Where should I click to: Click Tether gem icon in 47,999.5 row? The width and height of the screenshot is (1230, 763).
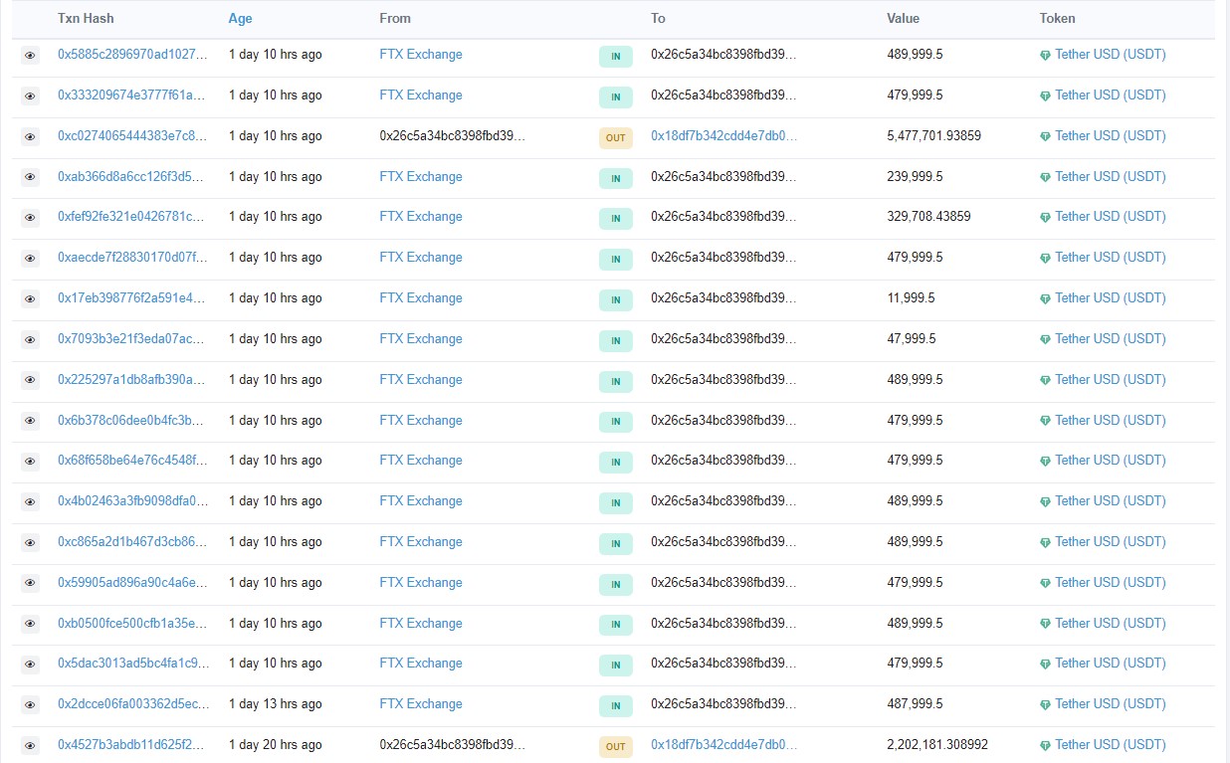coord(1045,340)
